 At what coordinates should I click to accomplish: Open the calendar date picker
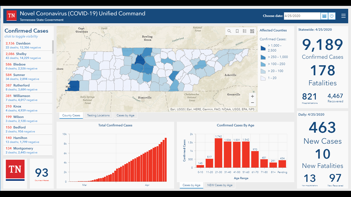tap(324, 16)
